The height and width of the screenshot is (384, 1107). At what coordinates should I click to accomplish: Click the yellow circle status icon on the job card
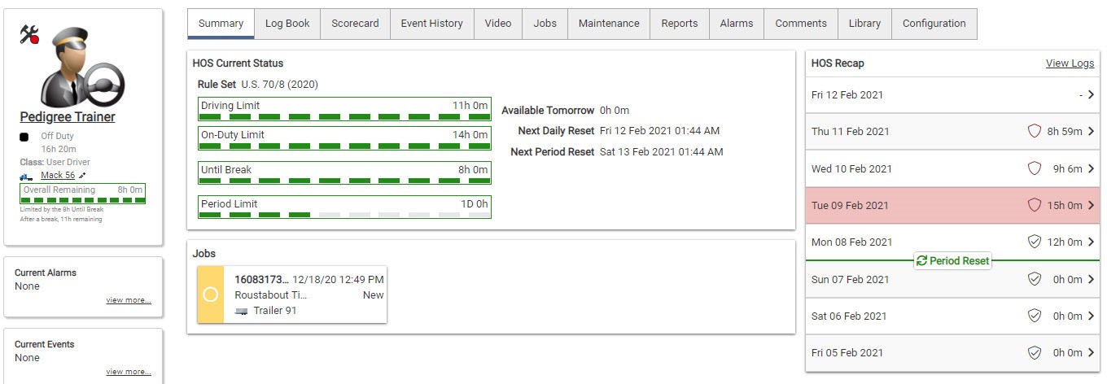pyautogui.click(x=210, y=295)
